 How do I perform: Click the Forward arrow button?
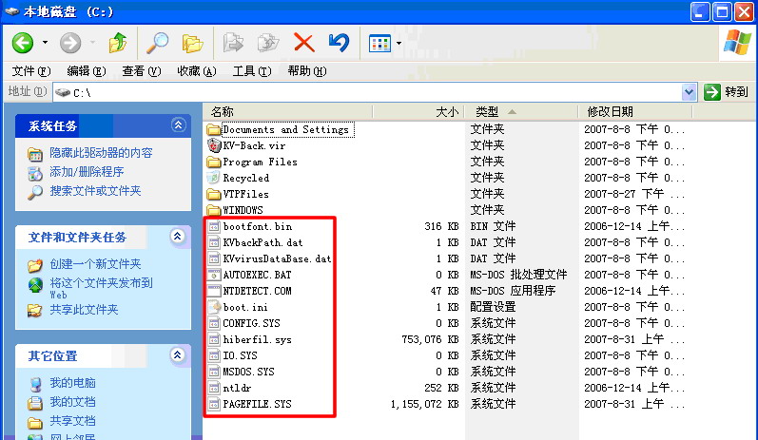[70, 43]
